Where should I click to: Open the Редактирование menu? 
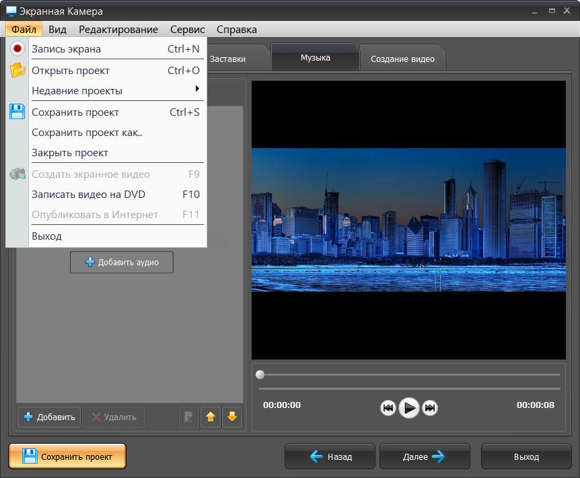(118, 29)
